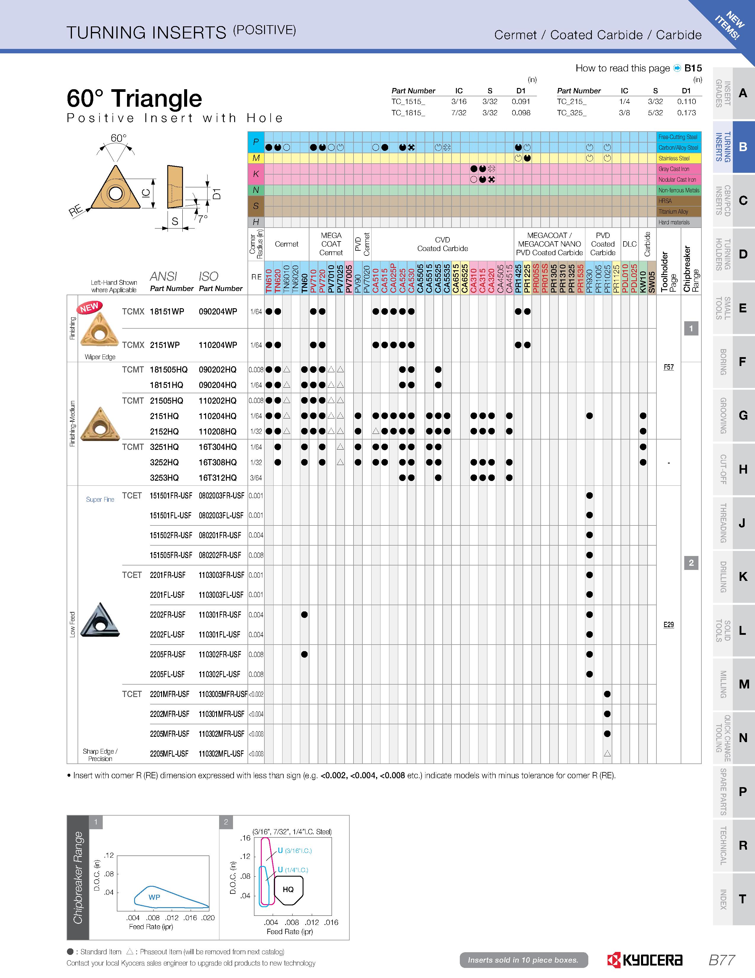
Task: Select part number 3253HQ
Action: tap(164, 478)
